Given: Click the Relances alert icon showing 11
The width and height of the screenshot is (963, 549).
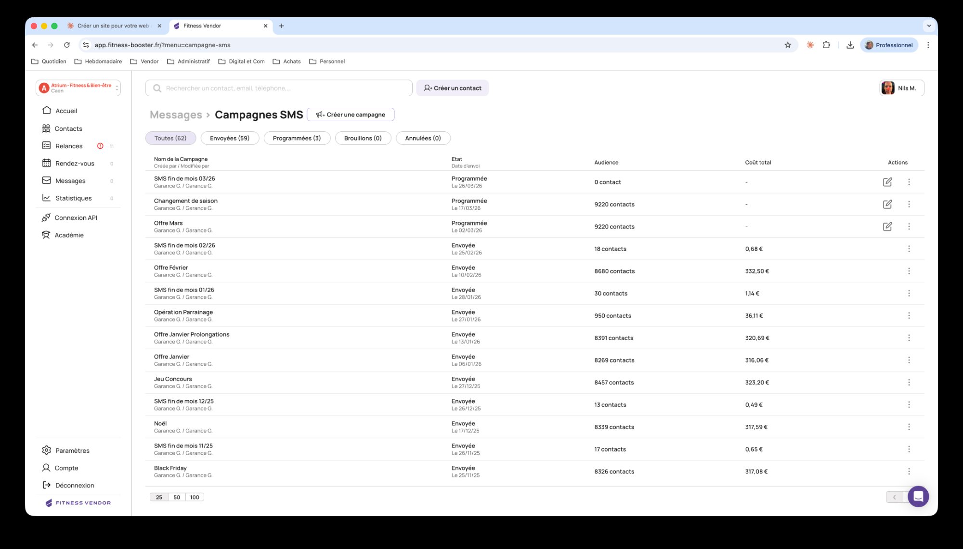Looking at the screenshot, I should coord(100,146).
